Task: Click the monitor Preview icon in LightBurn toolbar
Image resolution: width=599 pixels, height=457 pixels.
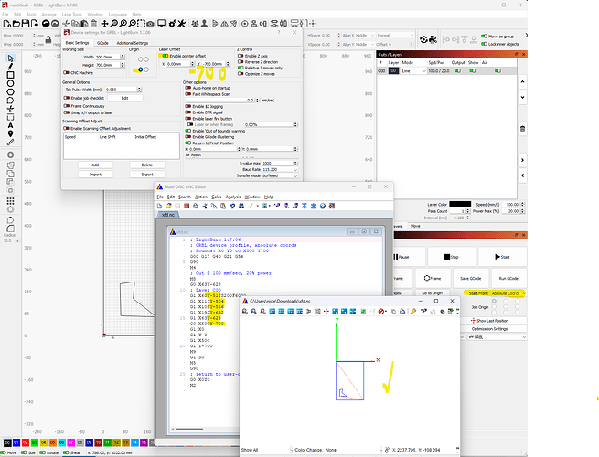Action: pyautogui.click(x=162, y=24)
